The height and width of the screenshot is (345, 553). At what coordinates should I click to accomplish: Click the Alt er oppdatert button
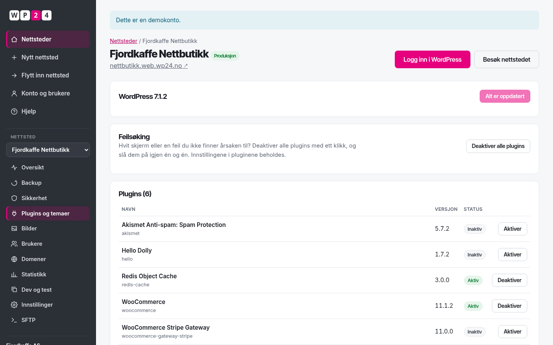click(x=505, y=96)
